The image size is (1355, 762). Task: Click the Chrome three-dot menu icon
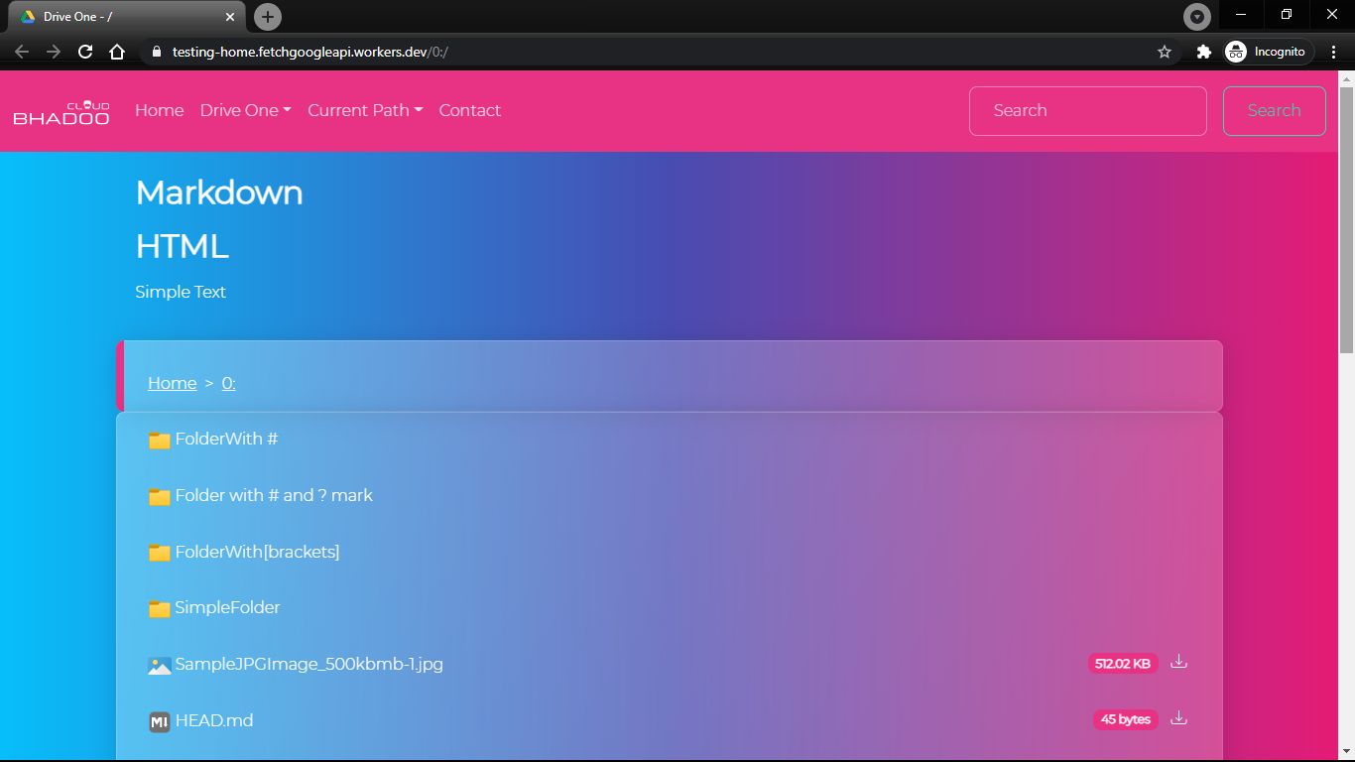tap(1333, 52)
